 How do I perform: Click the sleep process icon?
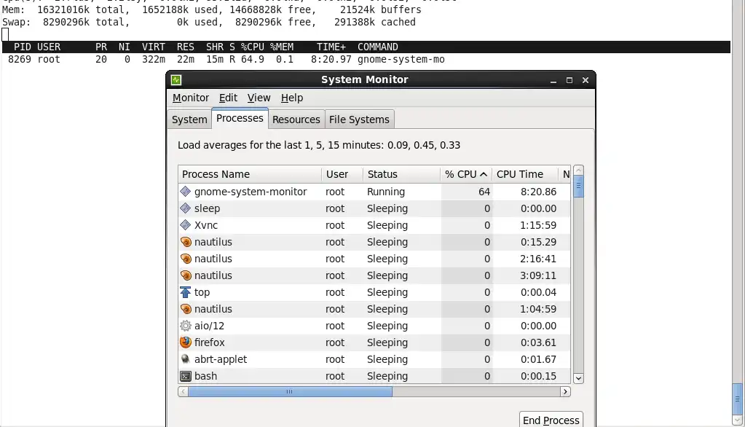[185, 208]
